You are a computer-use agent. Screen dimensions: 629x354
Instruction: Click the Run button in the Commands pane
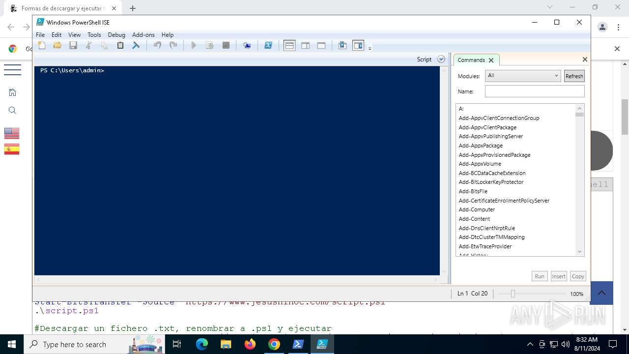coord(540,276)
